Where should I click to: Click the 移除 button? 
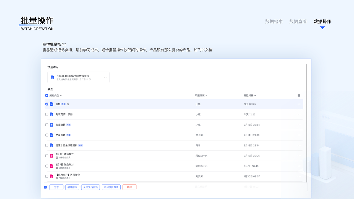click(x=129, y=187)
